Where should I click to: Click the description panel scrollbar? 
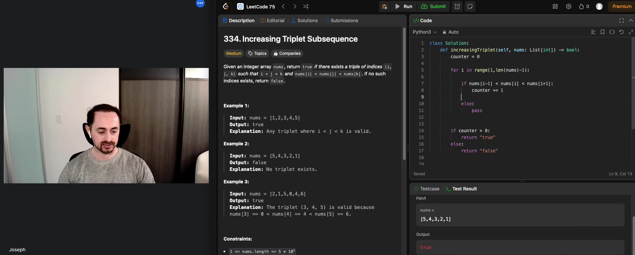[404, 94]
